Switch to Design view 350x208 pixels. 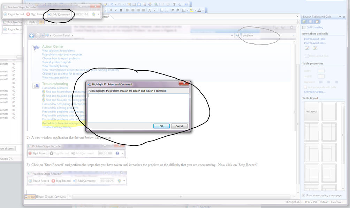click(30, 197)
